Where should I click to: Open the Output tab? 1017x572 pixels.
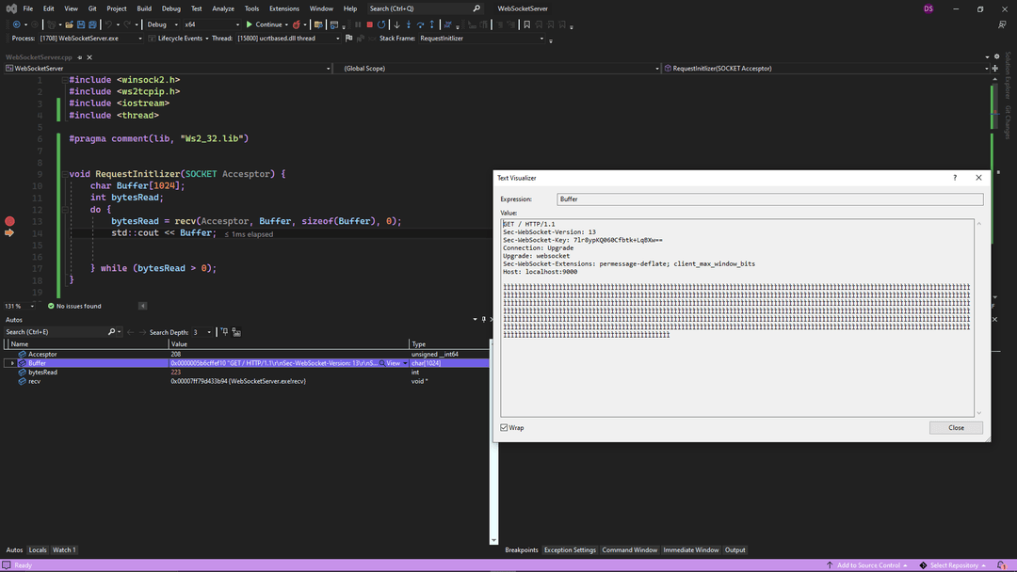734,550
